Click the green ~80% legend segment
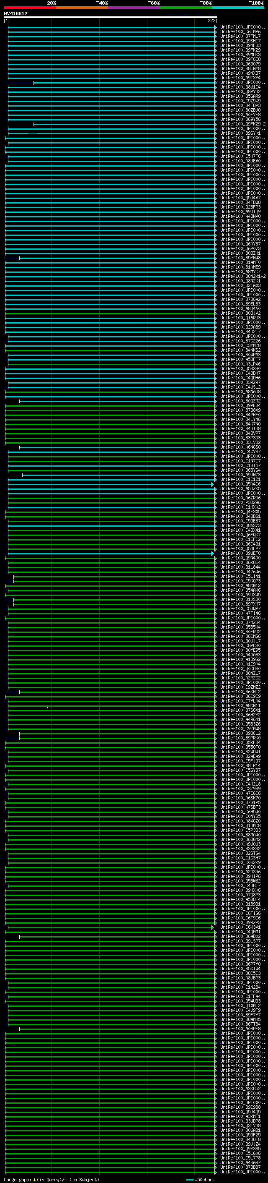The height and width of the screenshot is (1183, 268). (186, 8)
